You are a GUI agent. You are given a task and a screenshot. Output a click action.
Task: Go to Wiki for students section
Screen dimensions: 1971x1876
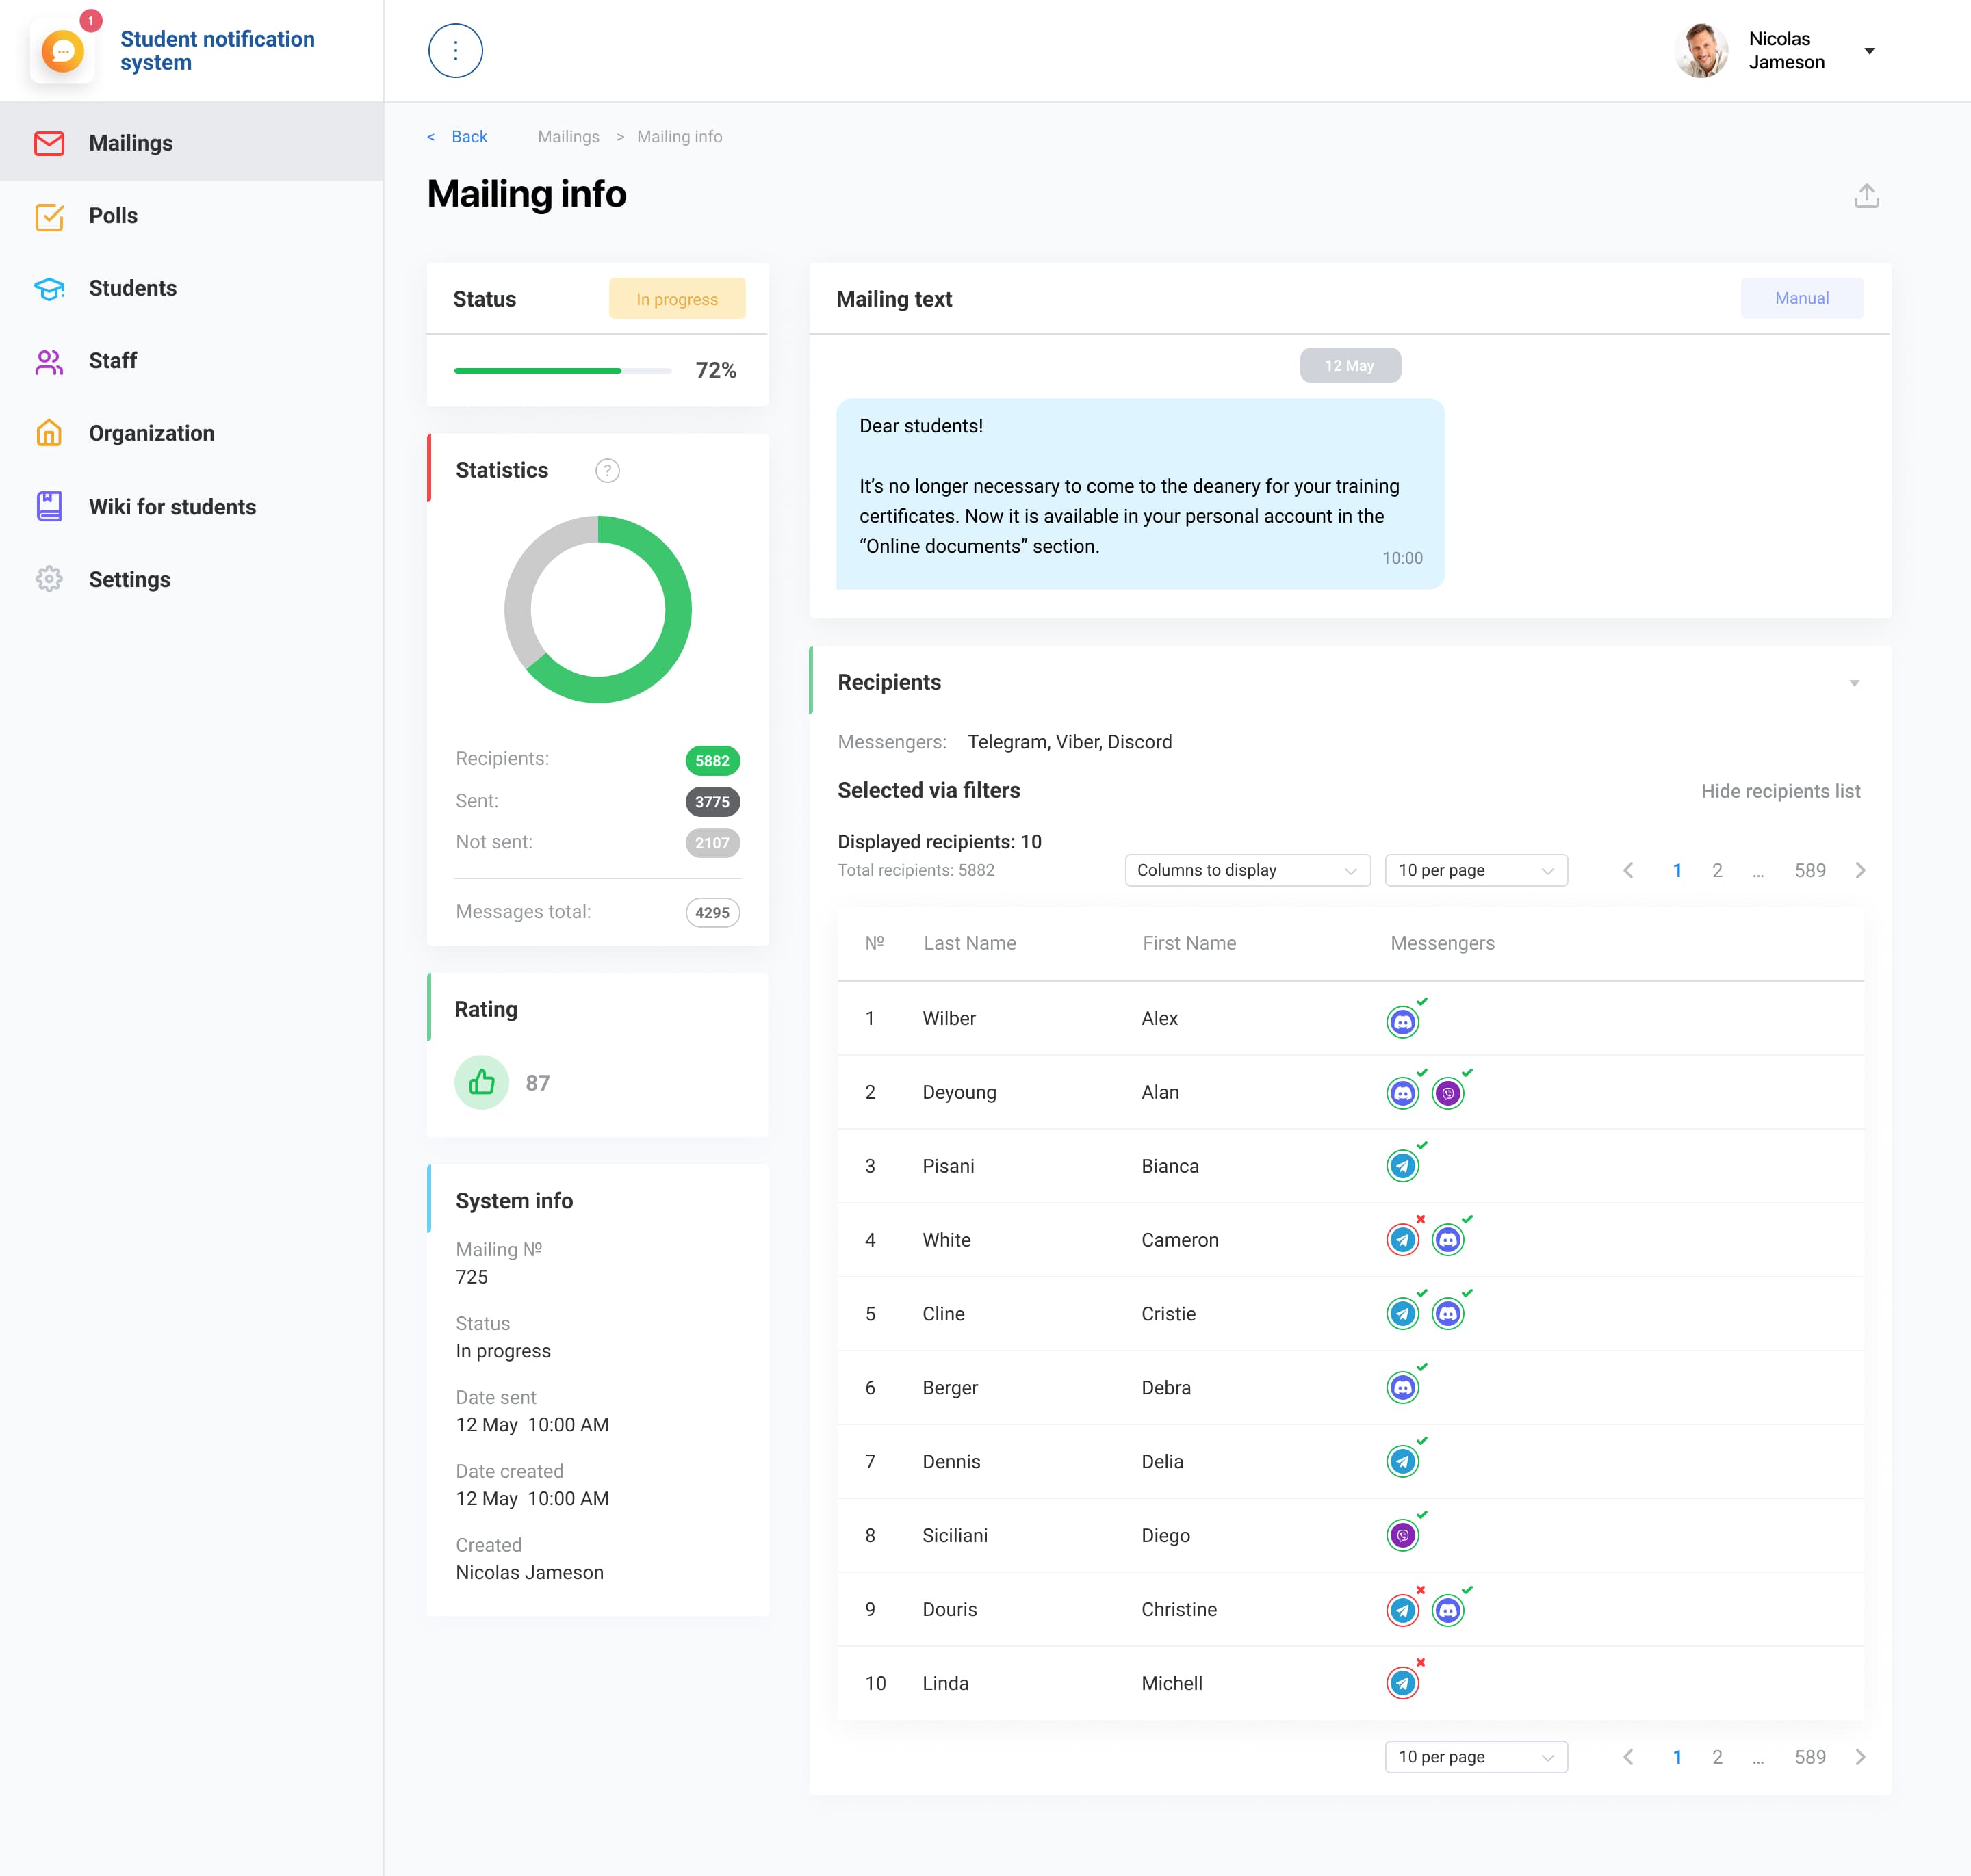pos(172,507)
